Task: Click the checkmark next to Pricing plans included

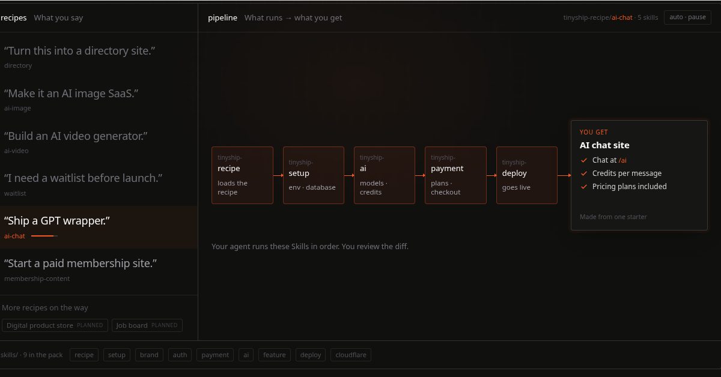Action: click(x=583, y=187)
